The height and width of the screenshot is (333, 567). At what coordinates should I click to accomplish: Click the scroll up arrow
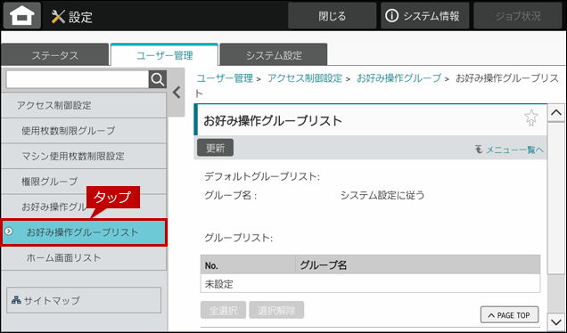pos(556,113)
